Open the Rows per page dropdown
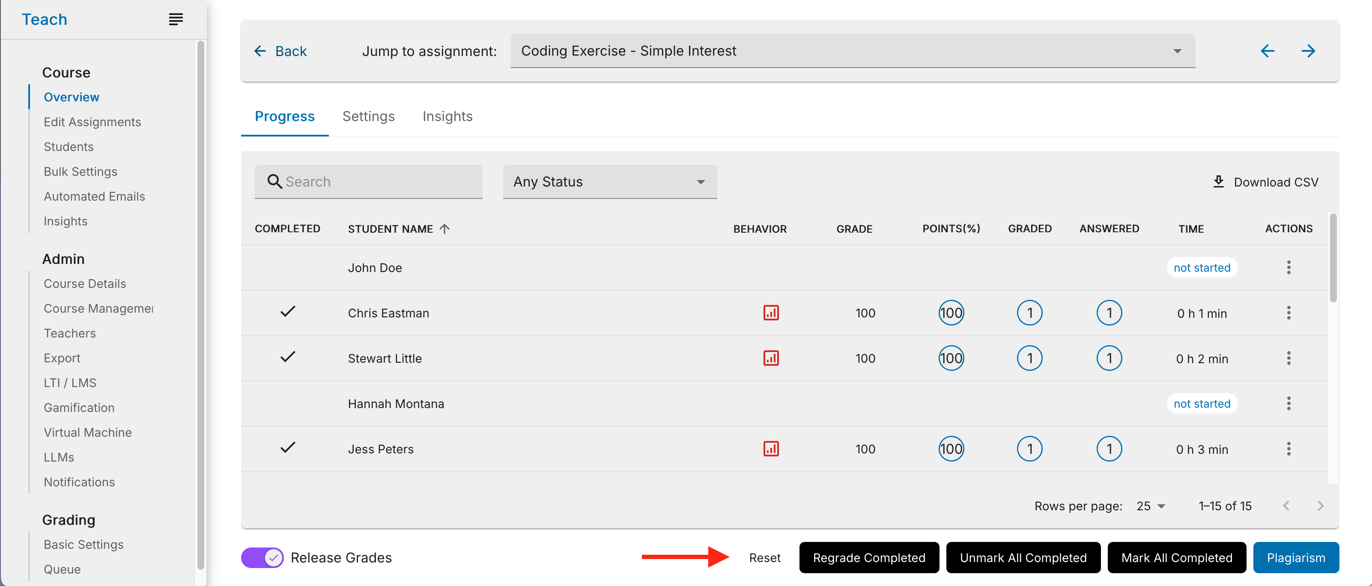Viewport: 1372px width, 586px height. (1151, 506)
